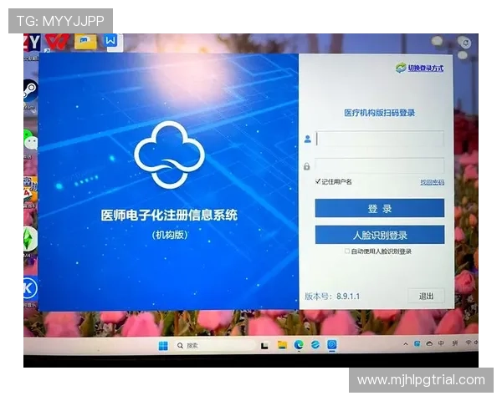Image resolution: width=502 pixels, height=401 pixels.
Task: Select the running registration system taskbar icon
Action: pyautogui.click(x=332, y=345)
